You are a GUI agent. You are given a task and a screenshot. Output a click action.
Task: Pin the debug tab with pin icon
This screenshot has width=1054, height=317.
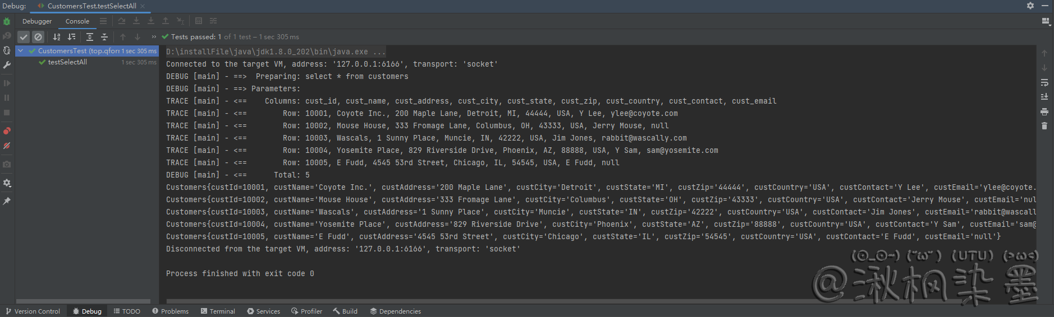7,201
